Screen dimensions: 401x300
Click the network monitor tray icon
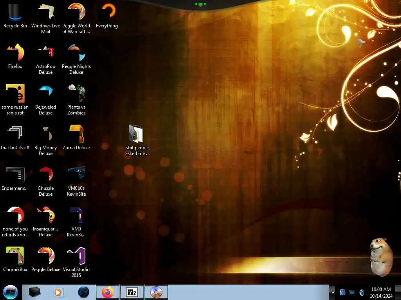[352, 292]
